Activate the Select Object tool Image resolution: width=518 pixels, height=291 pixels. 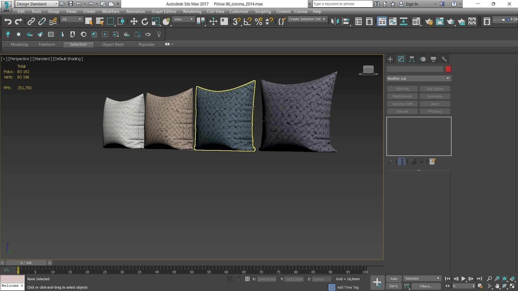(89, 21)
